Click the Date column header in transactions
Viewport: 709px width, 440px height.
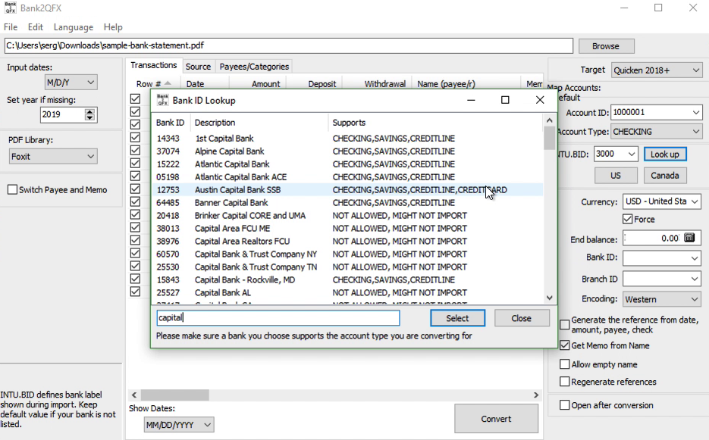[x=205, y=83]
